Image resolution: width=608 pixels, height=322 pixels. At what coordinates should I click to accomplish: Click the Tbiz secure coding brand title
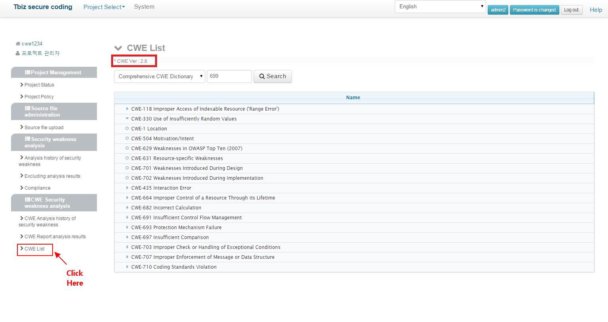pyautogui.click(x=43, y=7)
